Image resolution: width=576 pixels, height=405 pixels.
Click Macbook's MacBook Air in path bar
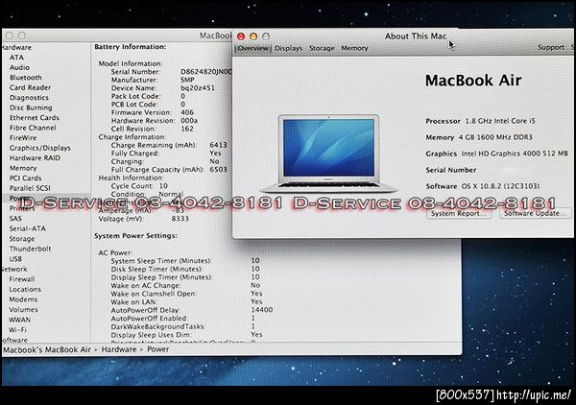pyautogui.click(x=47, y=349)
